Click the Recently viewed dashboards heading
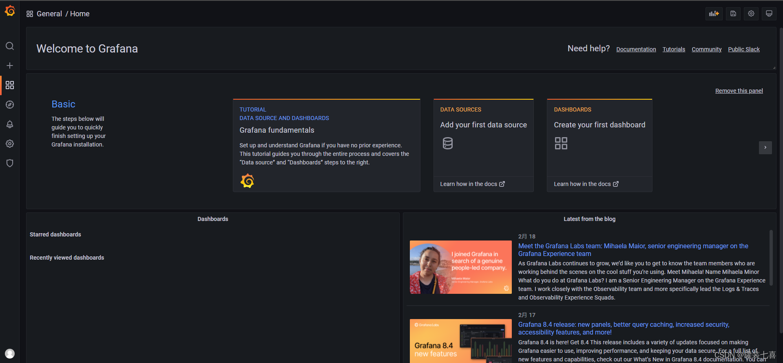The width and height of the screenshot is (783, 363). coord(67,258)
